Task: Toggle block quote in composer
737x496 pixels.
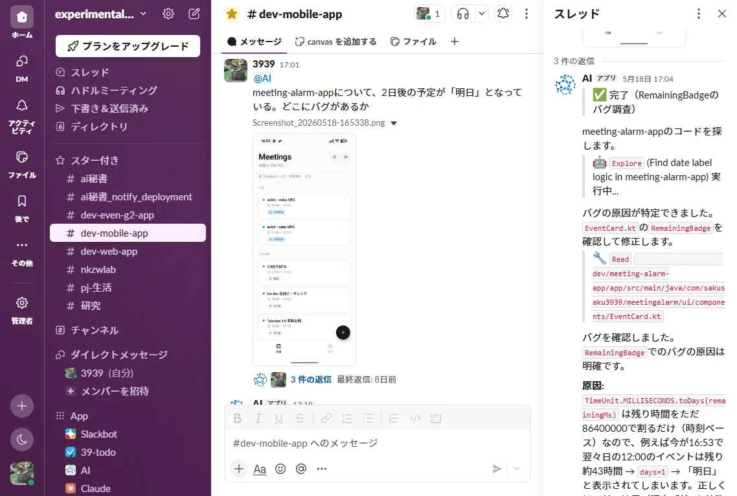Action: pos(394,418)
